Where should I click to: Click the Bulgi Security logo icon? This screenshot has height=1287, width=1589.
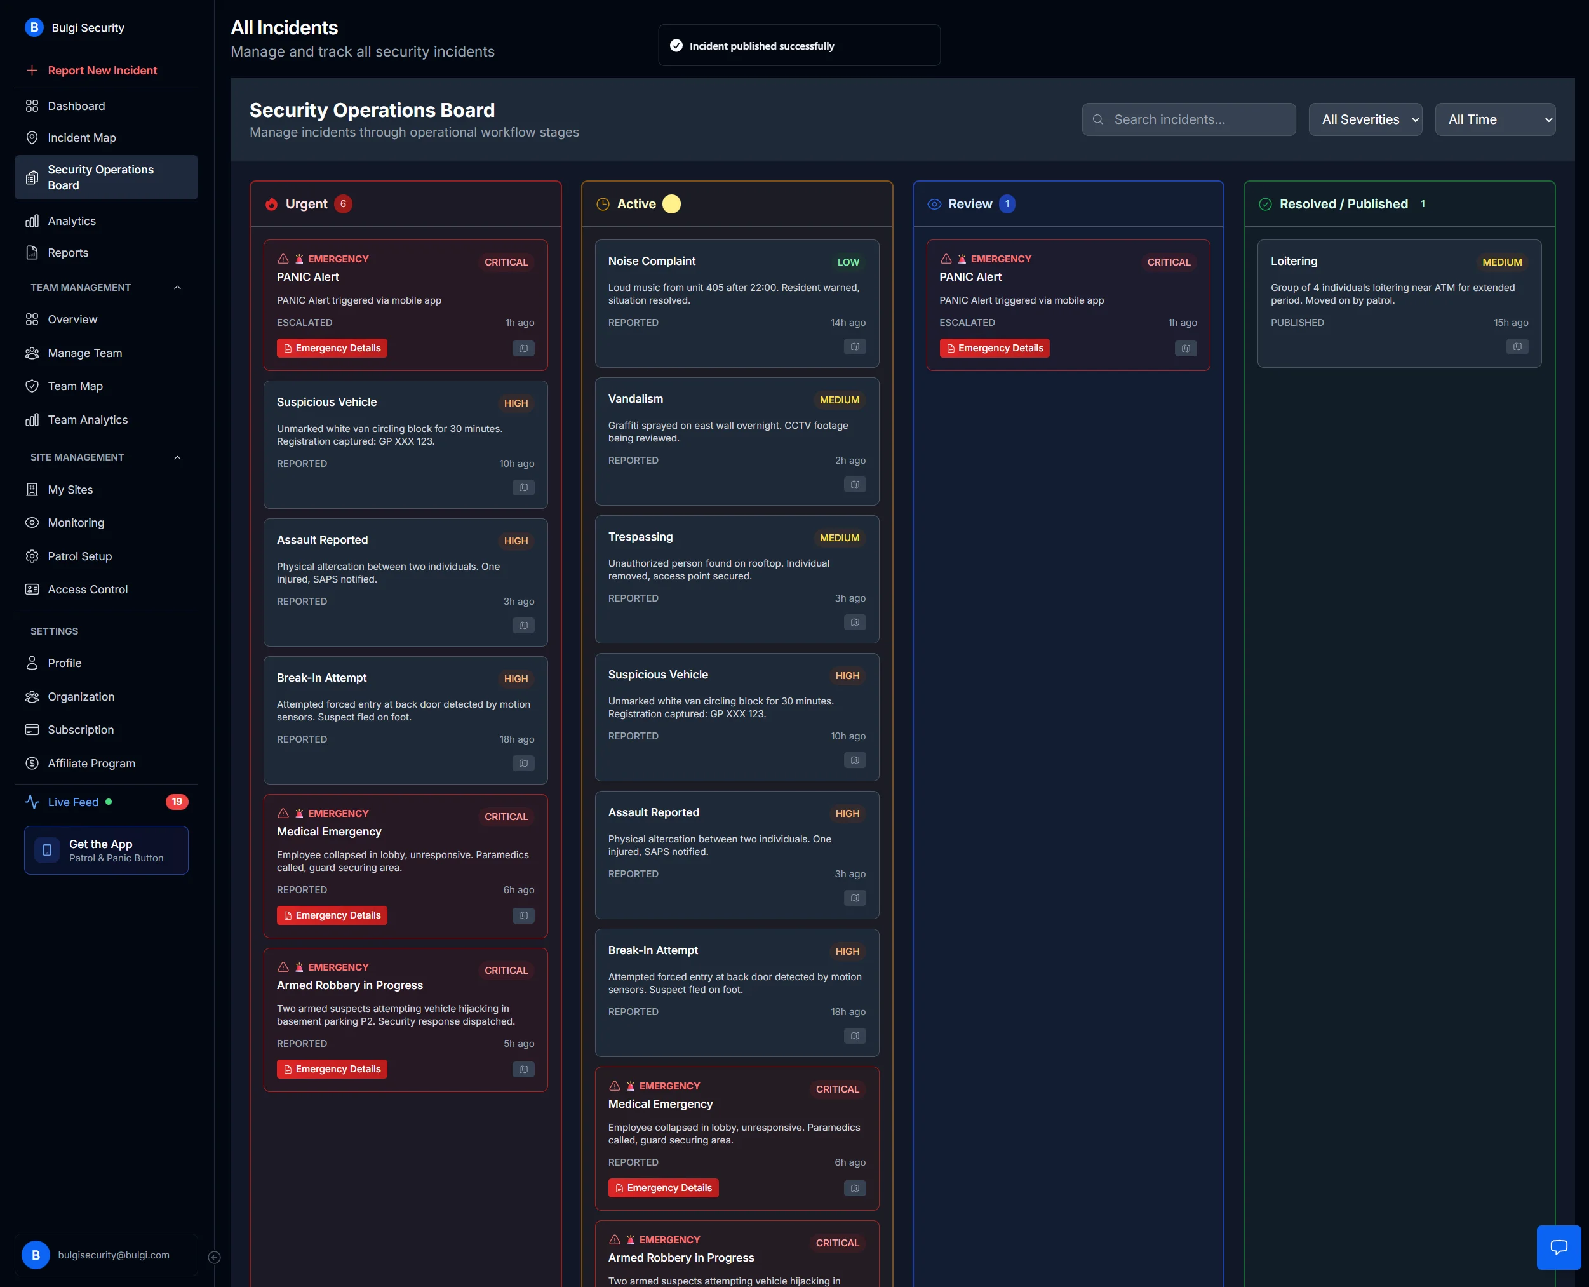[34, 27]
